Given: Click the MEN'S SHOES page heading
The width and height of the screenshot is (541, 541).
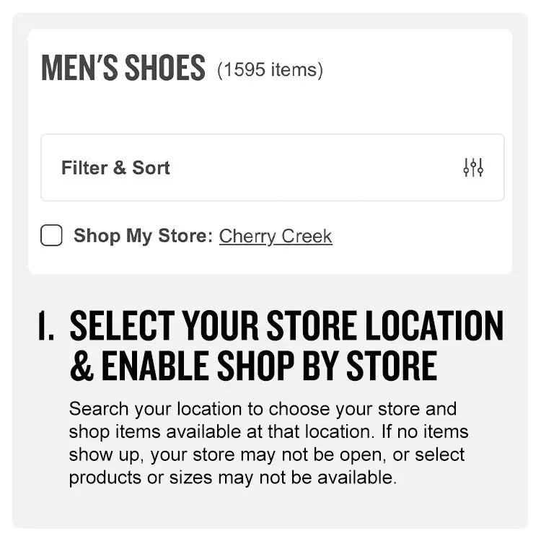Looking at the screenshot, I should (x=123, y=69).
